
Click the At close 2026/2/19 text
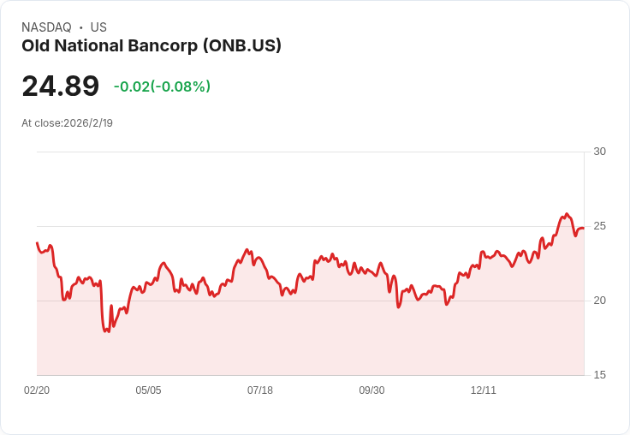coord(67,122)
